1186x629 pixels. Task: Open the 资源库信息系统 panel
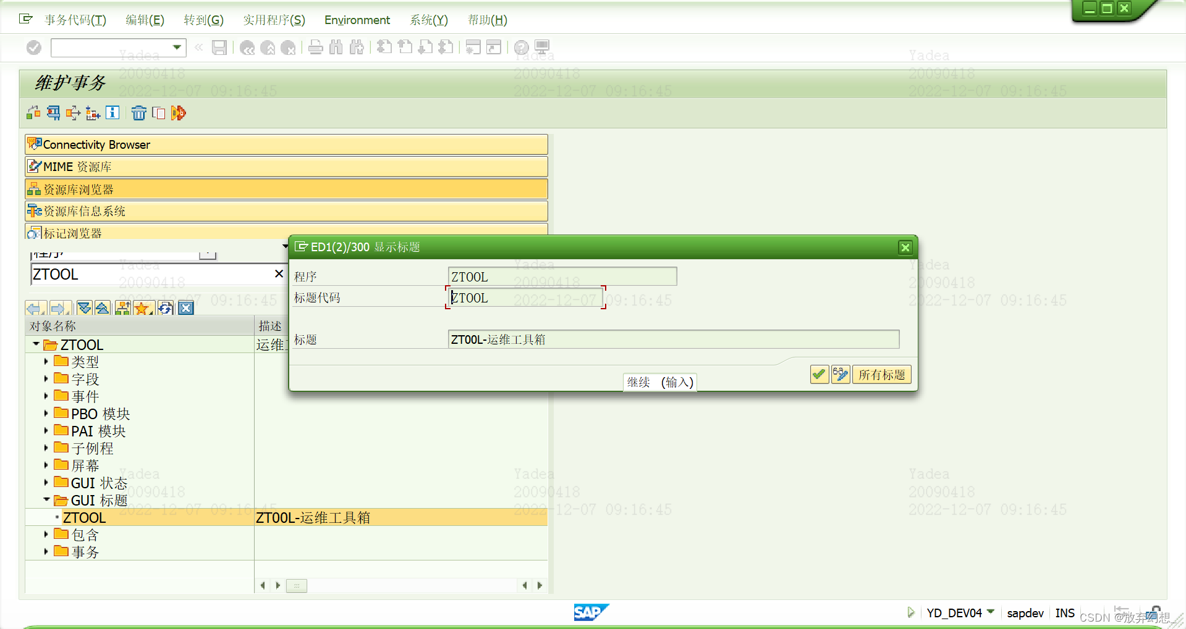coord(287,211)
